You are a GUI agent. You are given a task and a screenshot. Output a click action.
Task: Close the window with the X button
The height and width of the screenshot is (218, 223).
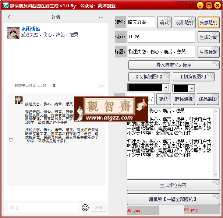[217, 6]
